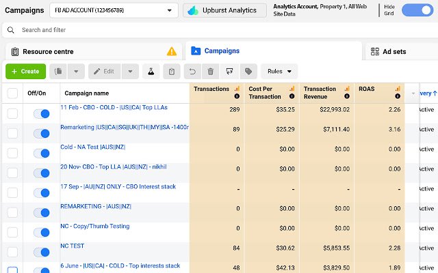Switch to the Campaigns tab
The width and height of the screenshot is (438, 273).
point(274,51)
